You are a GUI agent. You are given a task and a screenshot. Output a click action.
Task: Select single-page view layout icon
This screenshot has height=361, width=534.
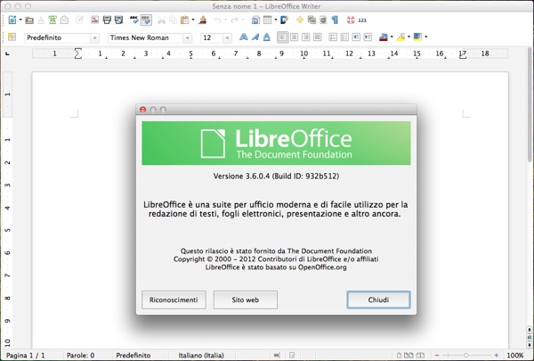[x=400, y=356]
